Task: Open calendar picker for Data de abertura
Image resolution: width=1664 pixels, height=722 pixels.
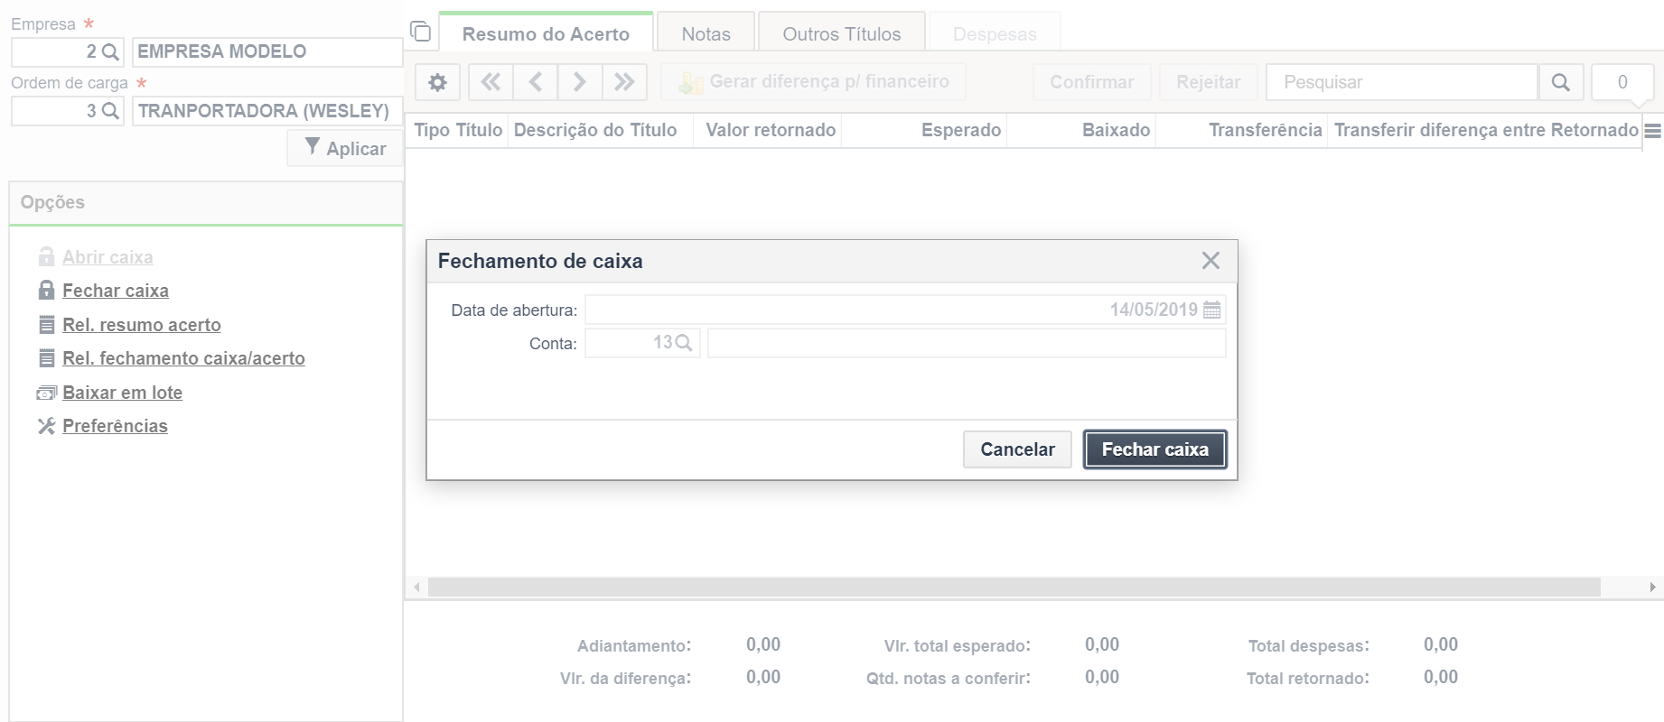Action: click(x=1211, y=310)
